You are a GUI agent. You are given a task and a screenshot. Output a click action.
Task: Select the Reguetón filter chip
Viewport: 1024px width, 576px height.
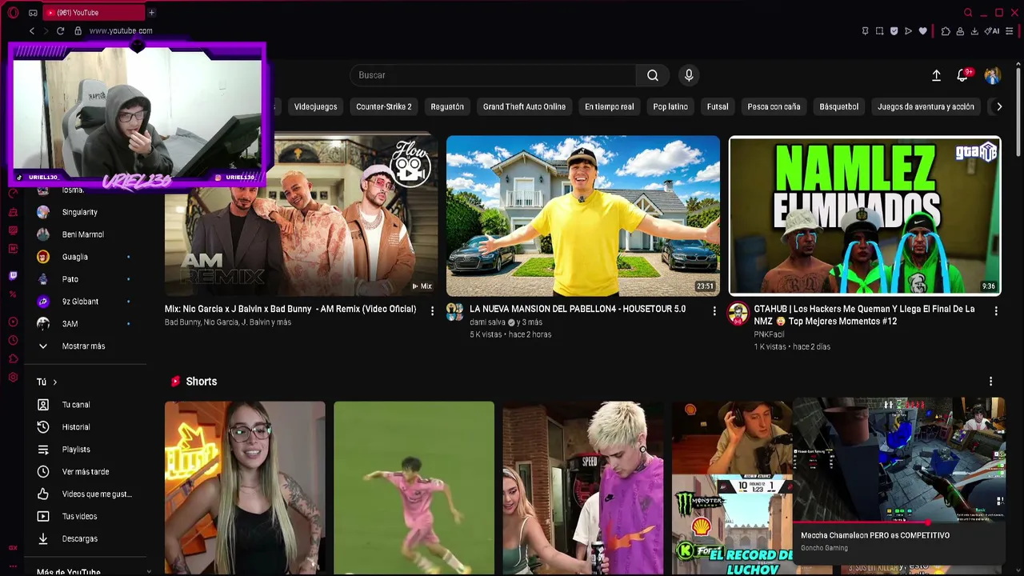tap(447, 106)
